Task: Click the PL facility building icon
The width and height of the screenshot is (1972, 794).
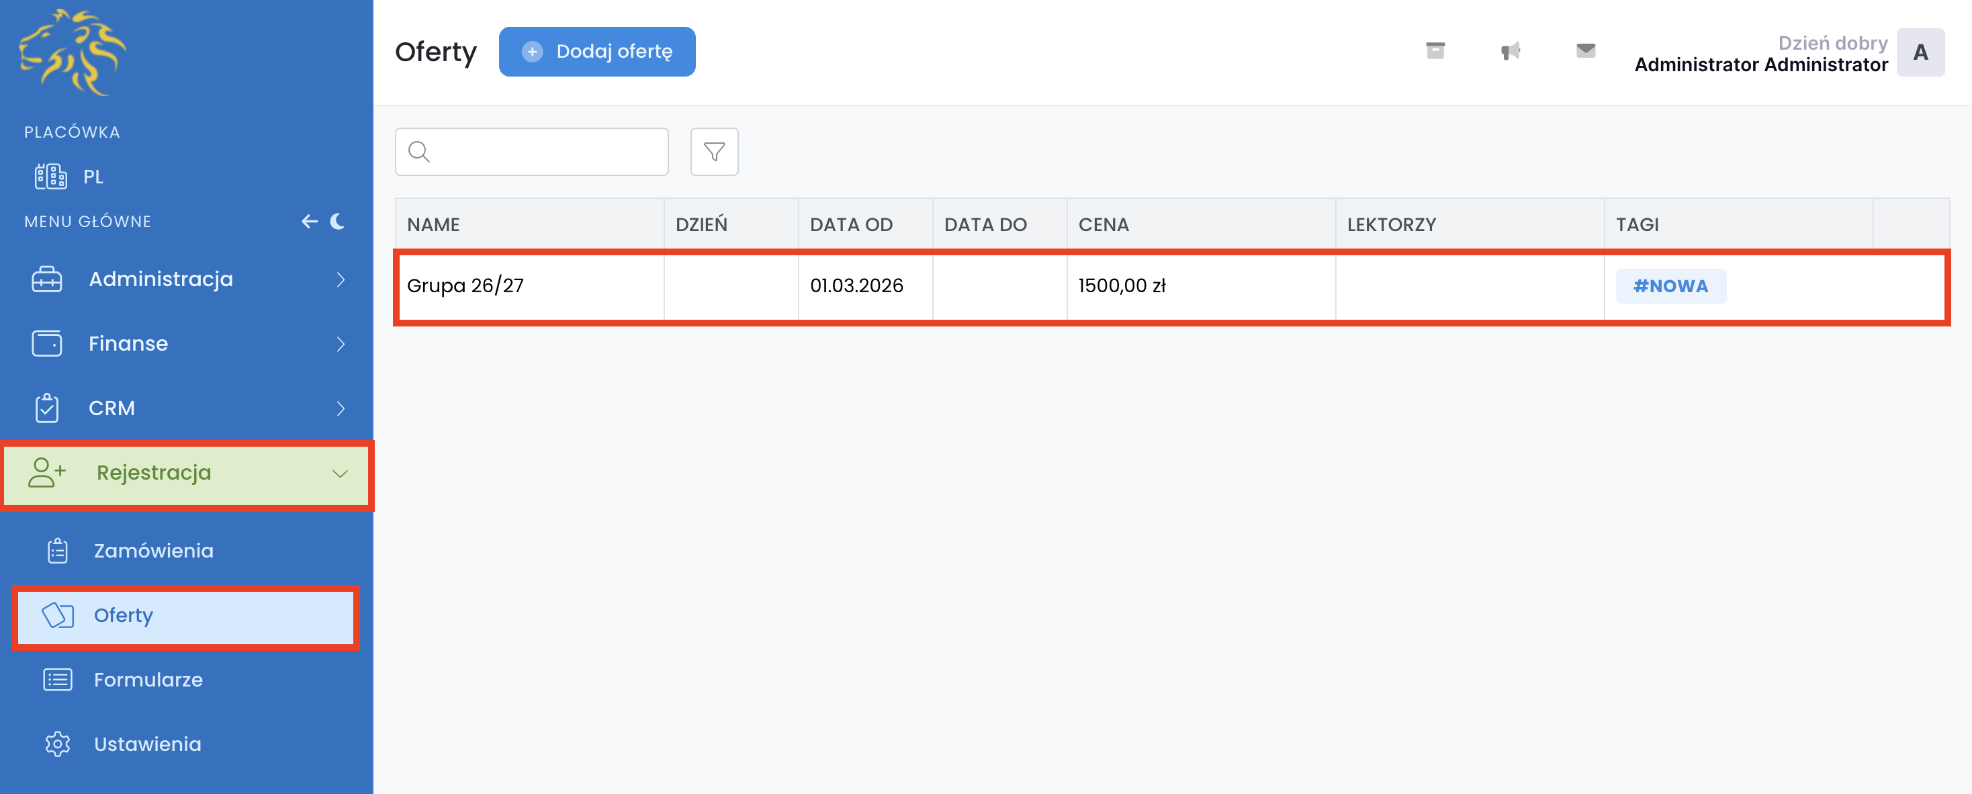Action: point(50,177)
